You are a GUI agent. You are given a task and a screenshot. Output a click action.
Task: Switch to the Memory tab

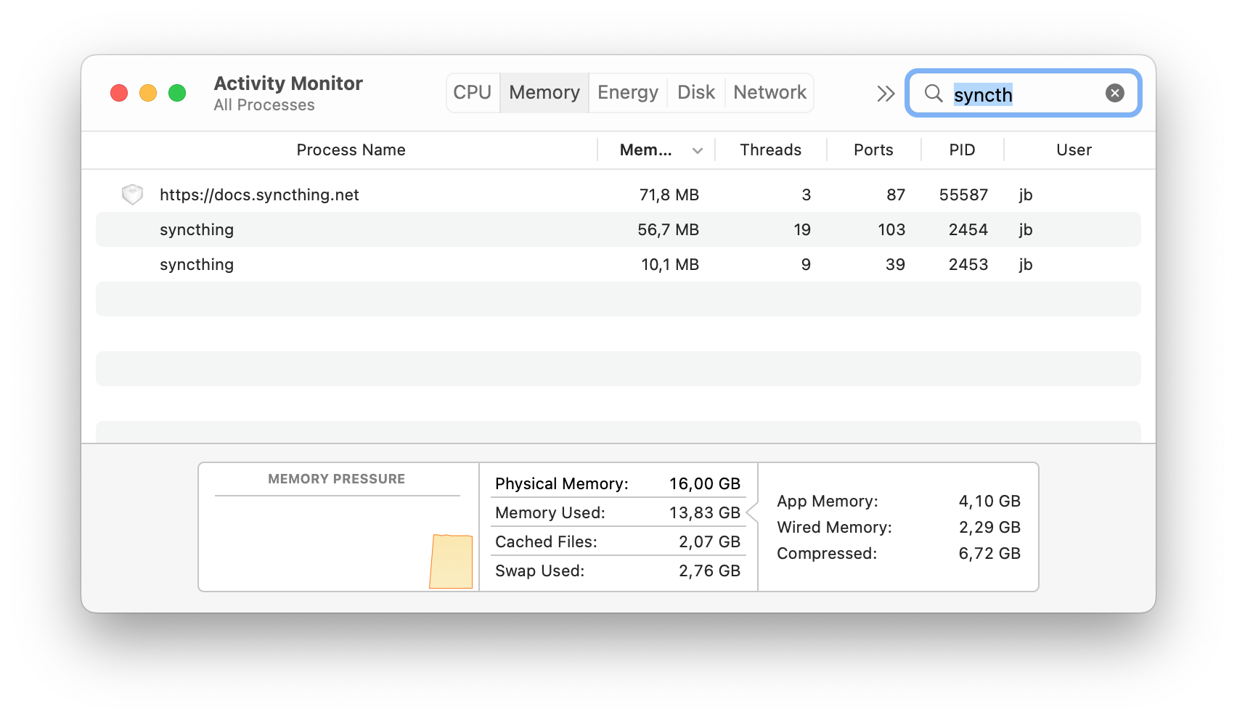[544, 93]
